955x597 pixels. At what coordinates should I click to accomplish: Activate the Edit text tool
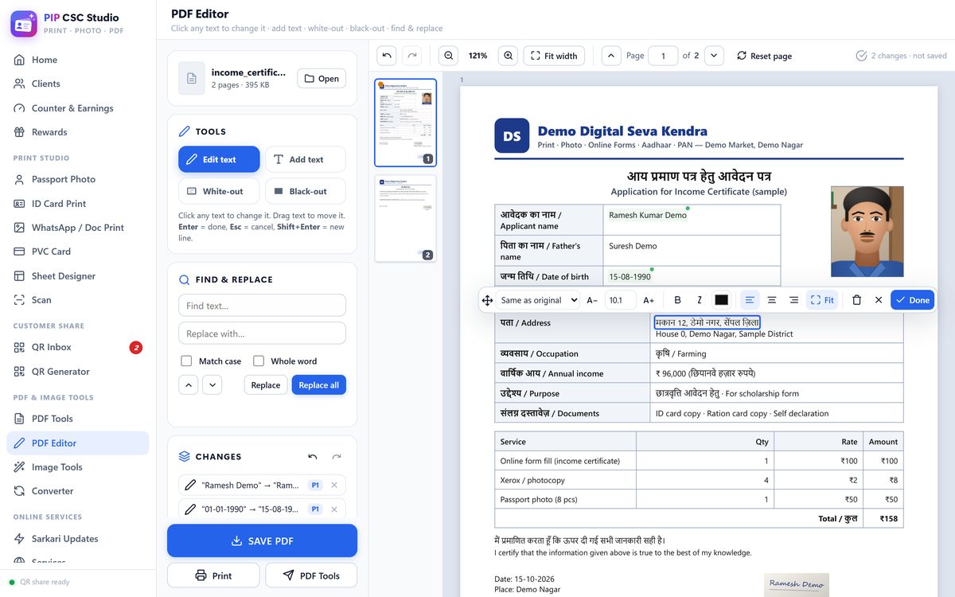(x=219, y=159)
